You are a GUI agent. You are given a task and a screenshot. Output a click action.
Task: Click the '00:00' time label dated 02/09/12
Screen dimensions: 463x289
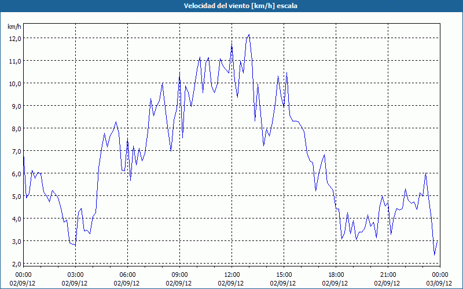click(x=23, y=275)
